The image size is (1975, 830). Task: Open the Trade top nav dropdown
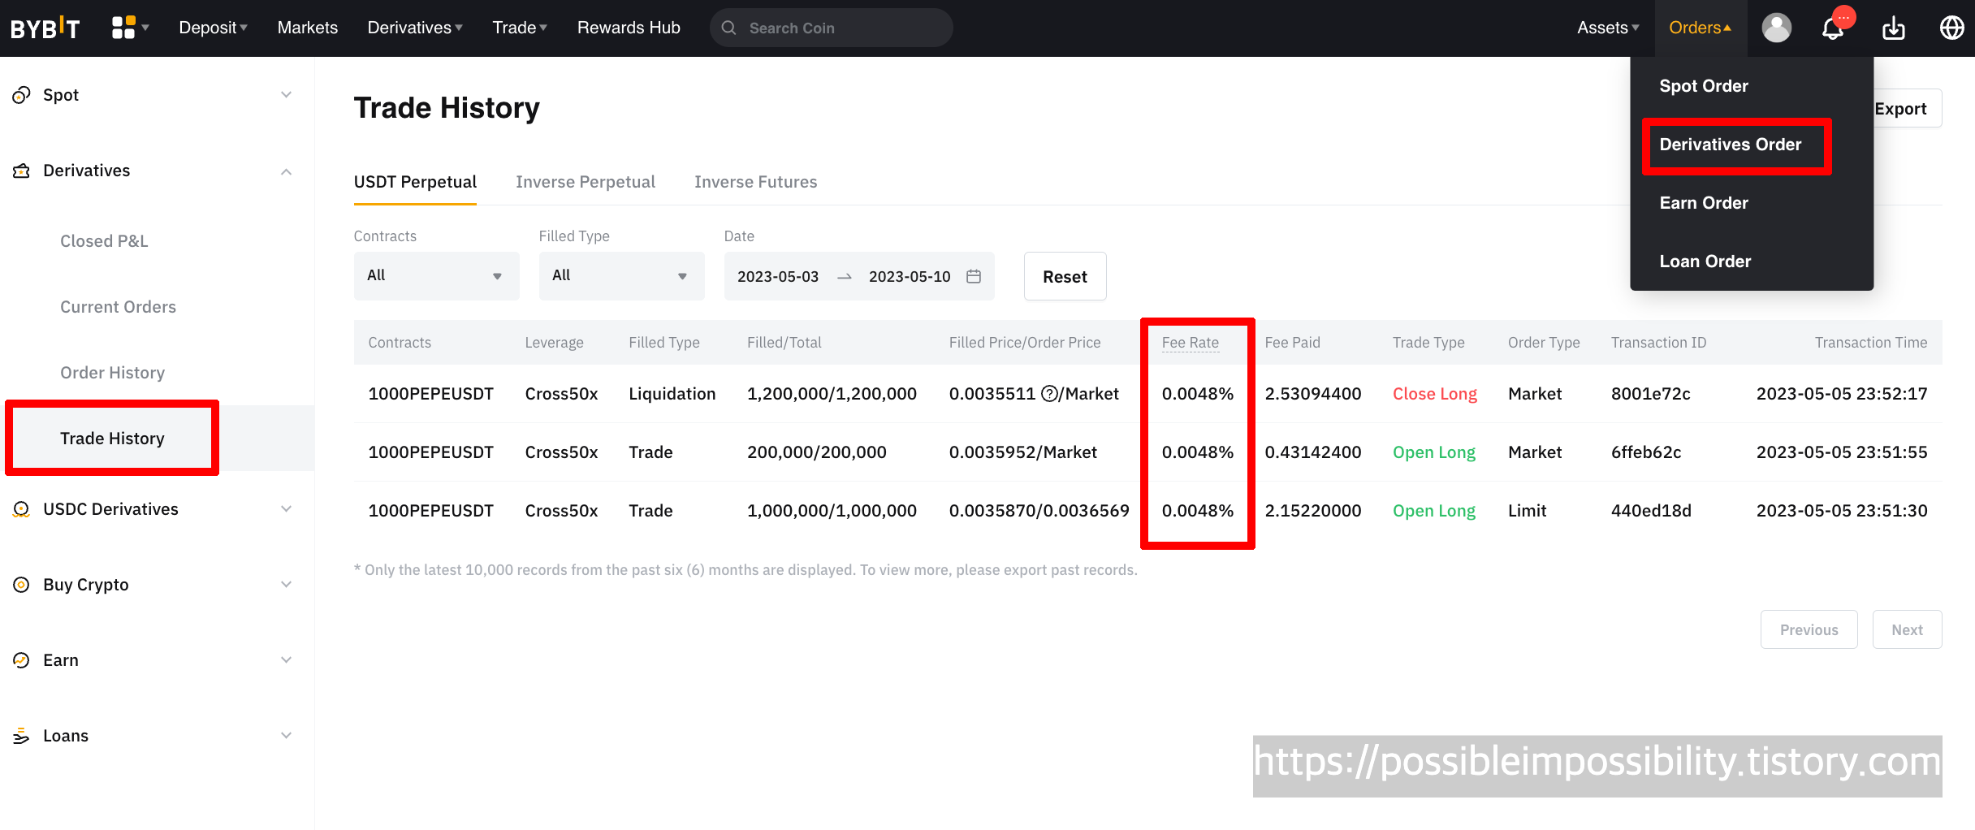pyautogui.click(x=520, y=28)
